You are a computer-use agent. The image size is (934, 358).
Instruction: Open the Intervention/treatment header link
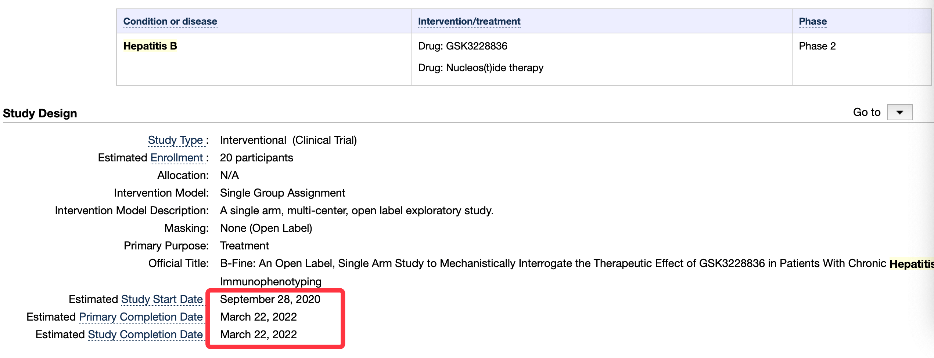click(x=469, y=21)
